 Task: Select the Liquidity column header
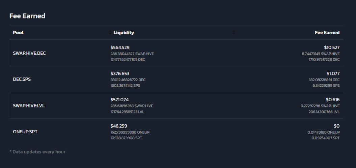tap(124, 33)
